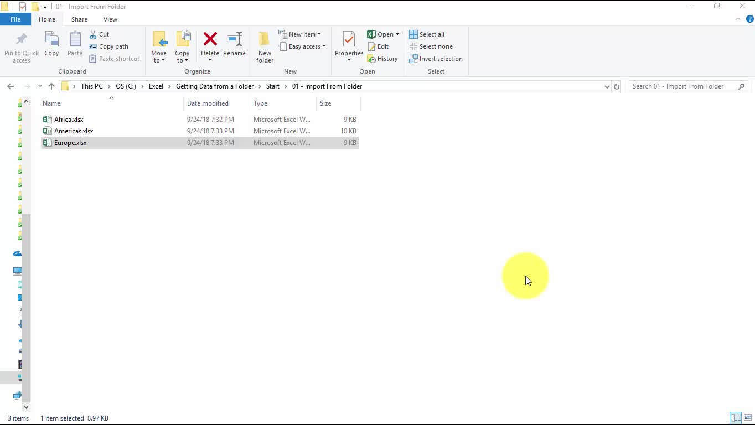The width and height of the screenshot is (755, 425).
Task: Click Select all in the ribbon
Action: pos(427,34)
